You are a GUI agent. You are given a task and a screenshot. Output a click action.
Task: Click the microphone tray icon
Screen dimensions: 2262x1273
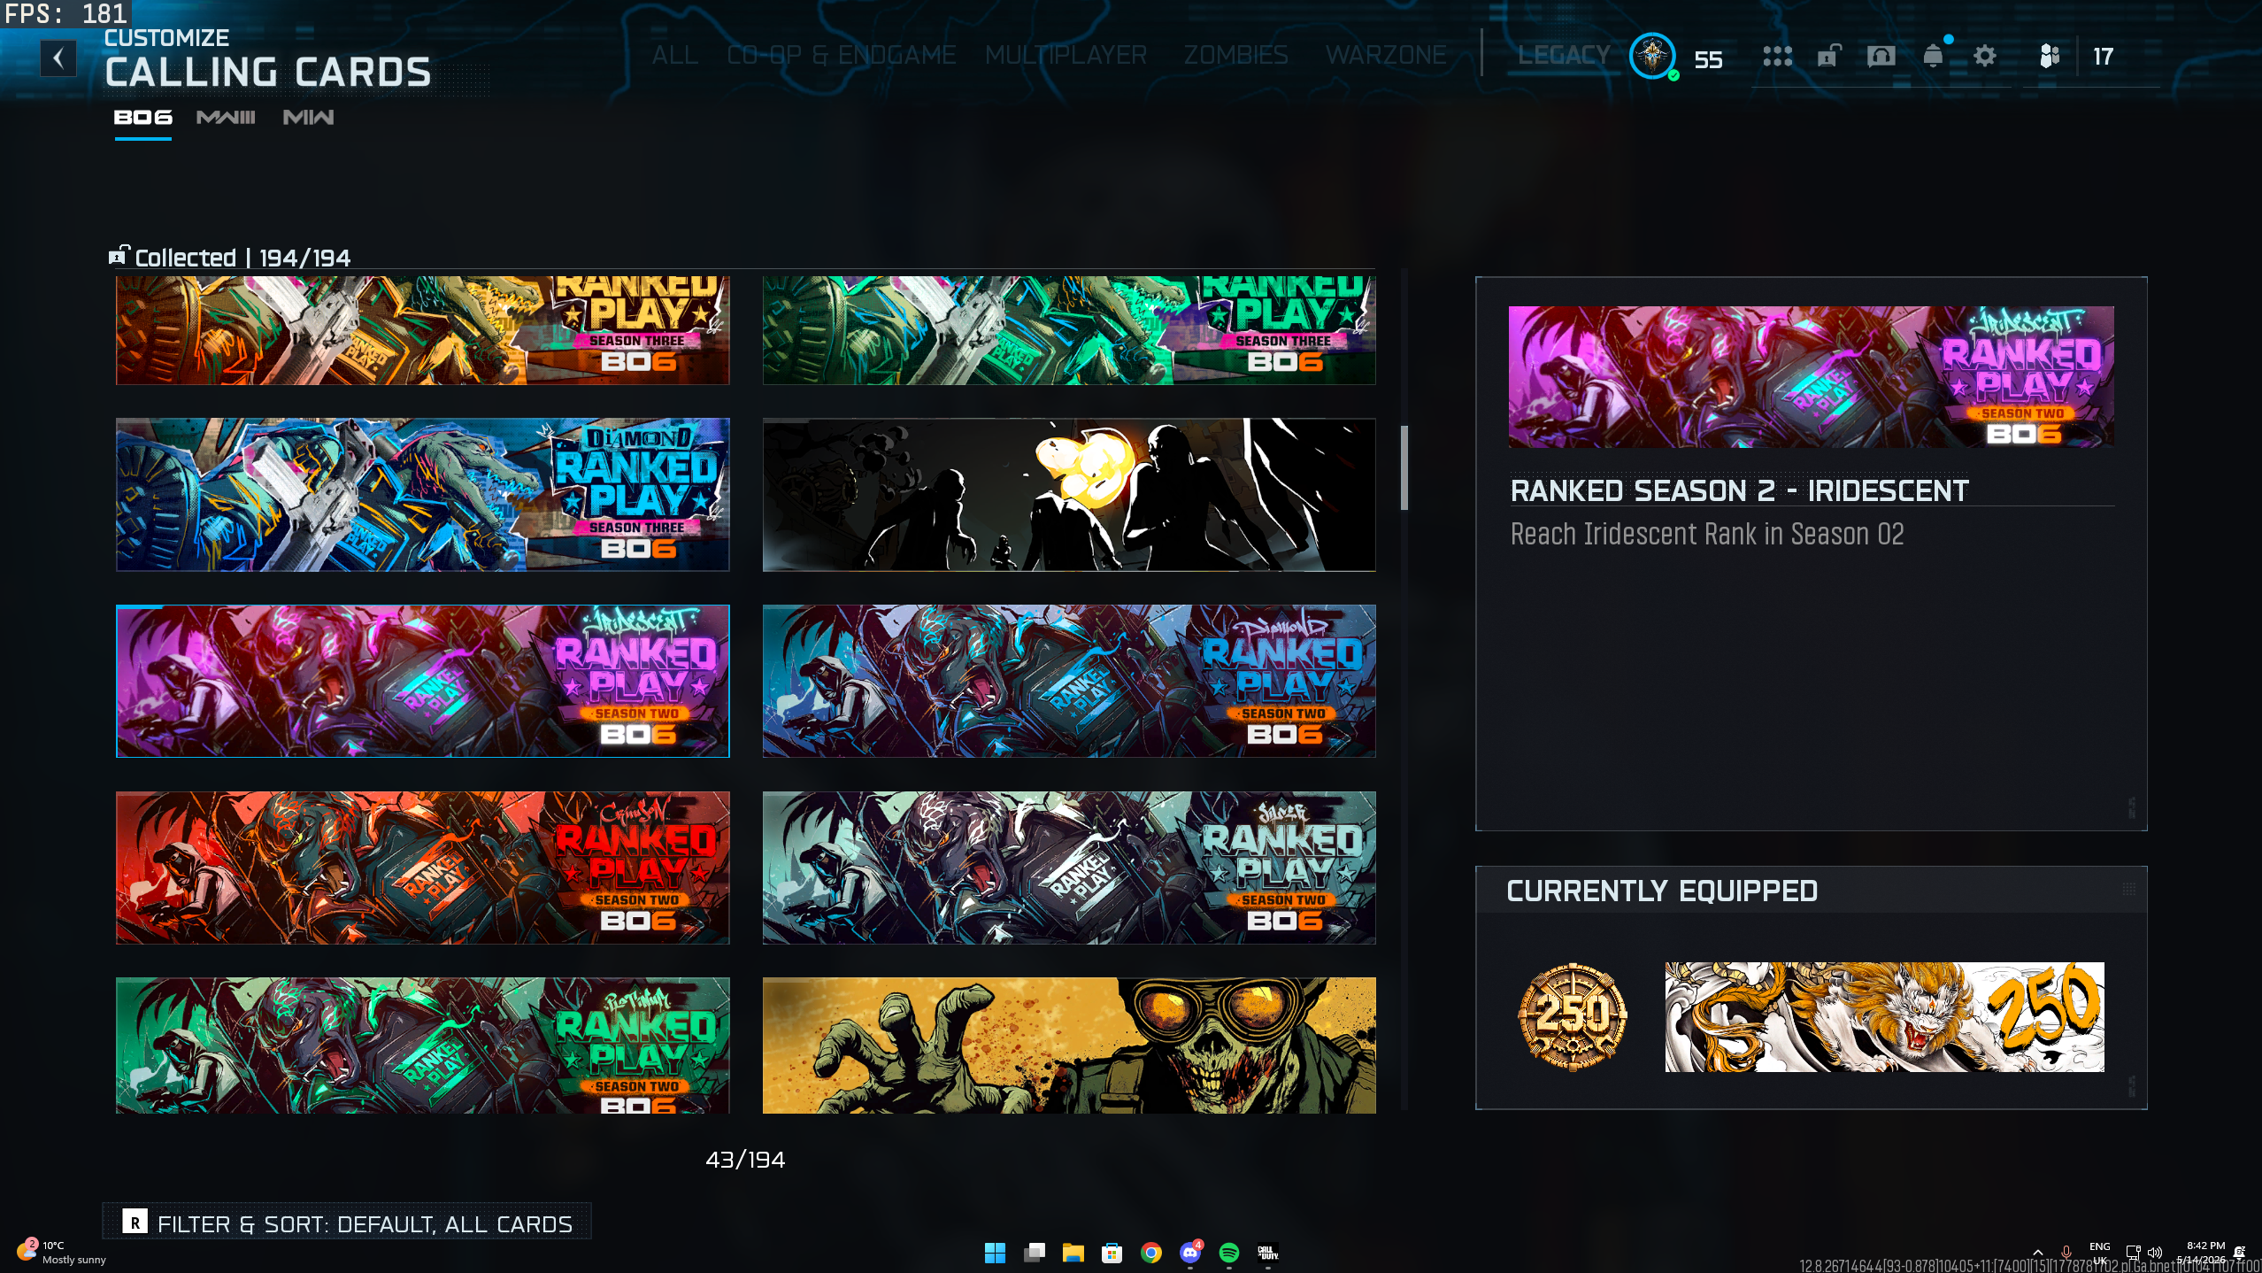click(x=2066, y=1253)
